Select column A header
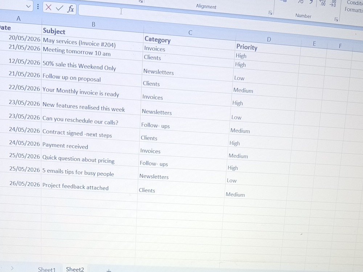 (x=19, y=19)
